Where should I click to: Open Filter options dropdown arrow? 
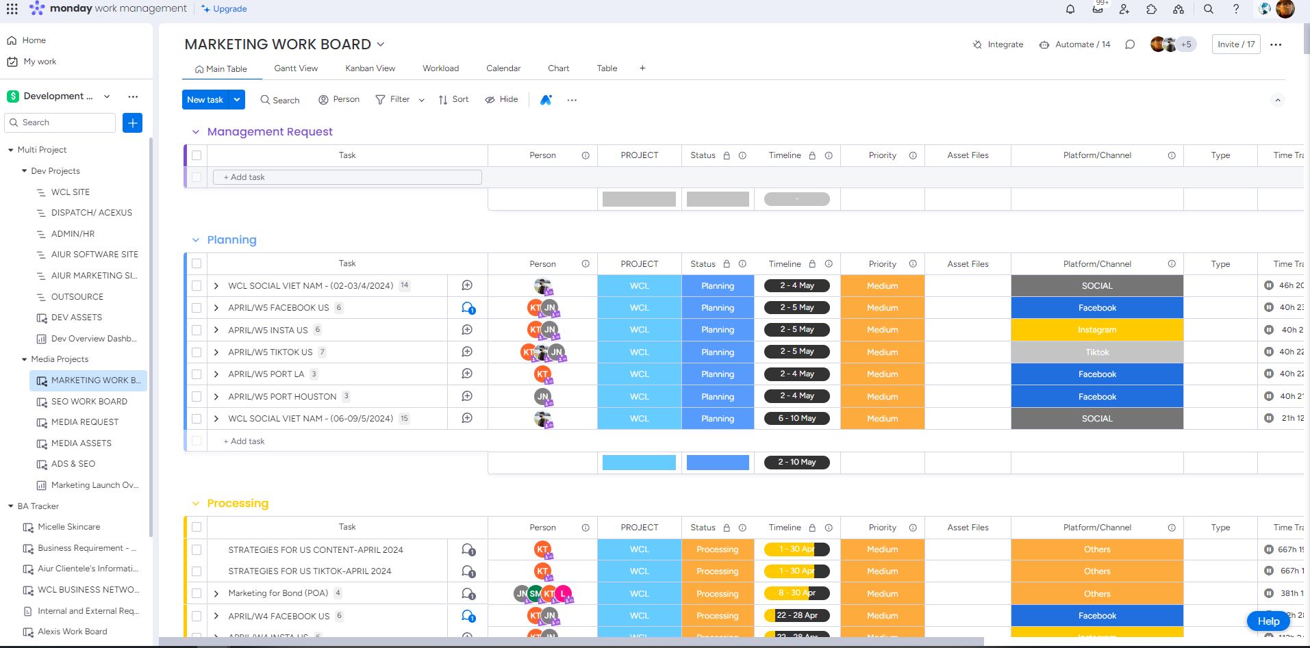point(422,100)
